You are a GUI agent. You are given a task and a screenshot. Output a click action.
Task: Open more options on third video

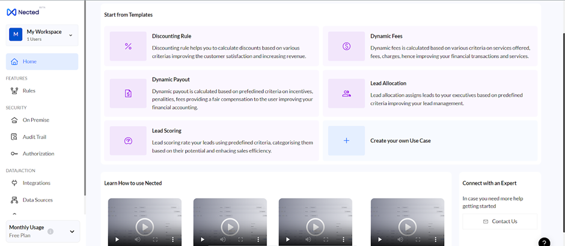pyautogui.click(x=344, y=239)
